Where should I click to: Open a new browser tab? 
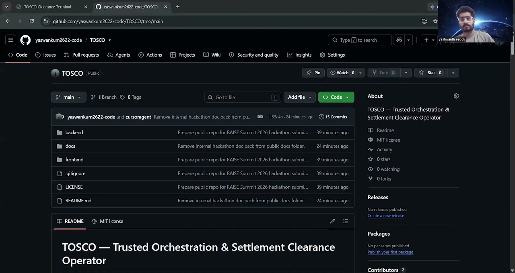pos(177,6)
